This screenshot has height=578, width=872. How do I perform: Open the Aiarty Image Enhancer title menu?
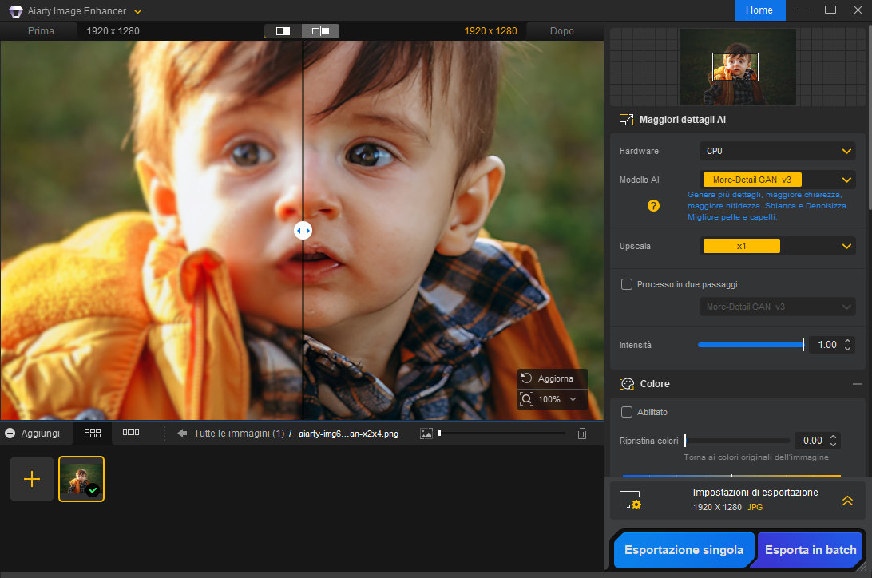coord(138,11)
